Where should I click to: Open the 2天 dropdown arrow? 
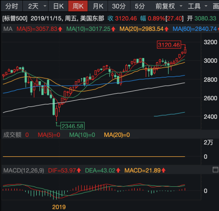45,6
